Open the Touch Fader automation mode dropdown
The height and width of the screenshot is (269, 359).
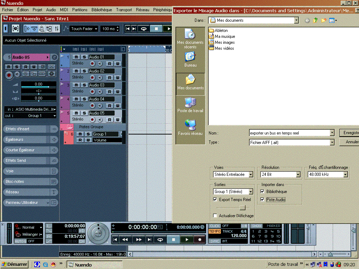coord(84,29)
